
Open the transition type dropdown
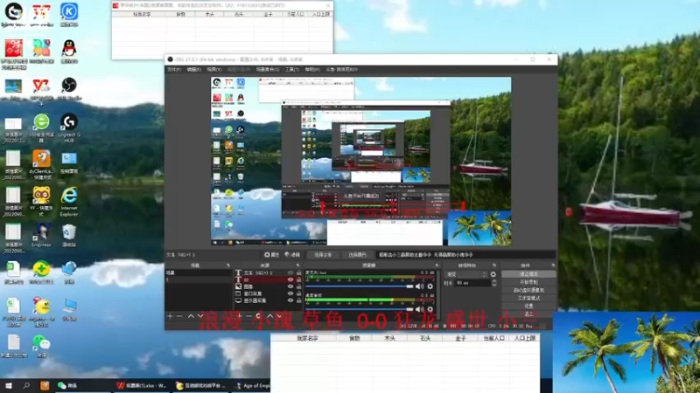click(x=465, y=274)
